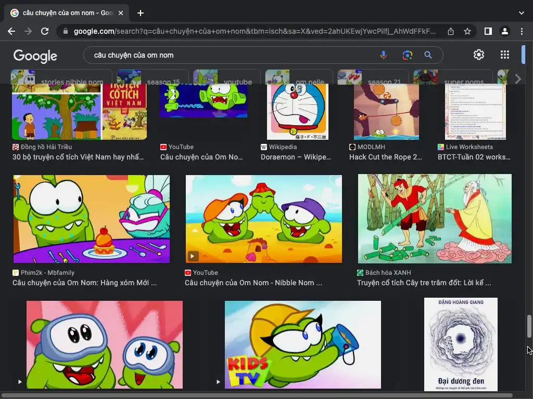
Task: Open the Đại dương đen book cover
Action: pyautogui.click(x=461, y=344)
